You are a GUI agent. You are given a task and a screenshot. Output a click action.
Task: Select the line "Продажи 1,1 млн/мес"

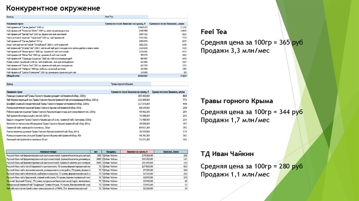coord(235,174)
